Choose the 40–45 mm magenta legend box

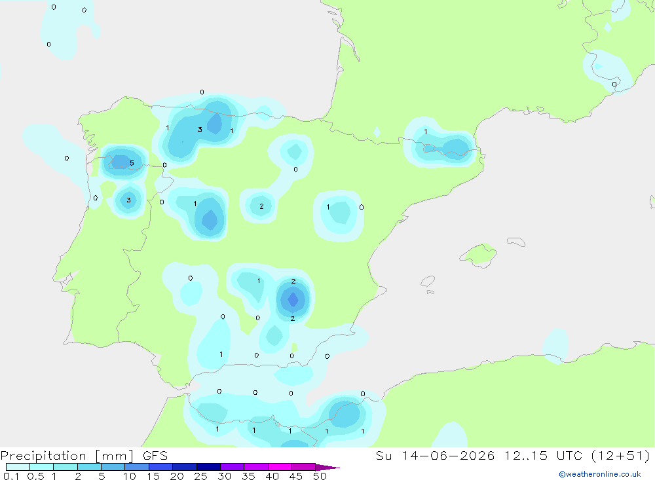(x=280, y=467)
